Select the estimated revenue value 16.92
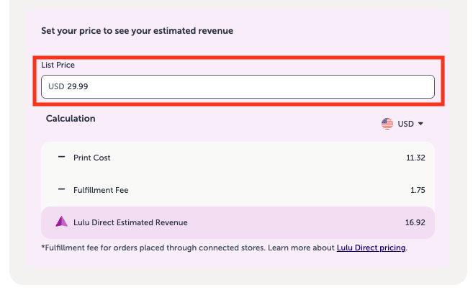 coord(415,222)
